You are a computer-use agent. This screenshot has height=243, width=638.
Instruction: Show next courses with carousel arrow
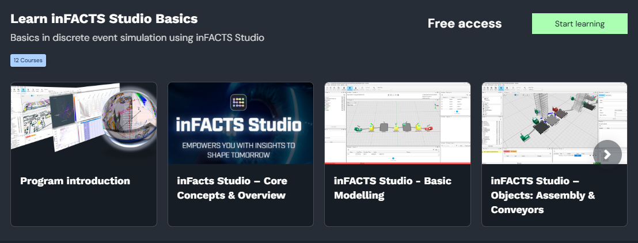coord(607,154)
